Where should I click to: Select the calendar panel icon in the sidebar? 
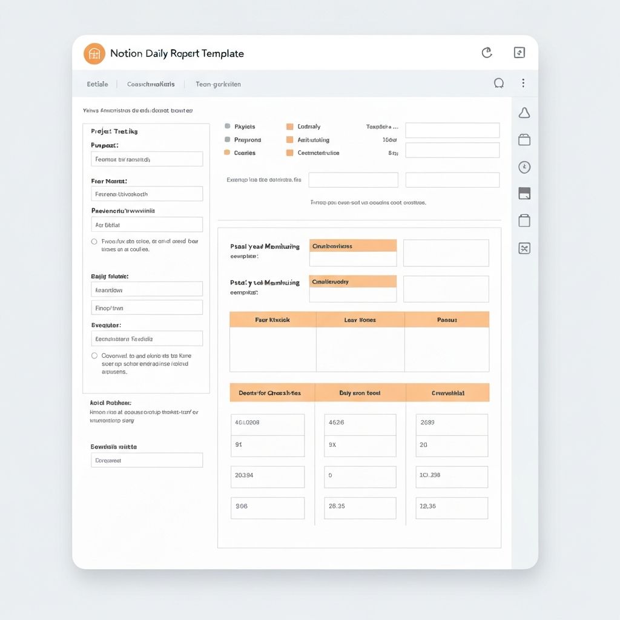pyautogui.click(x=524, y=194)
